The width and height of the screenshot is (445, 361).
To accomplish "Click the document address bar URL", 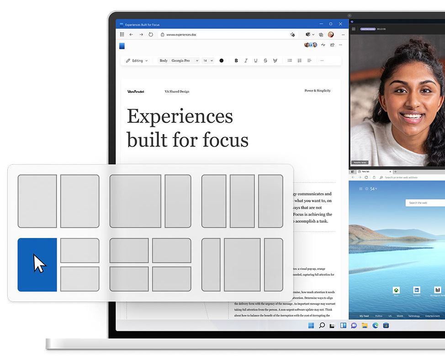I will pos(181,35).
